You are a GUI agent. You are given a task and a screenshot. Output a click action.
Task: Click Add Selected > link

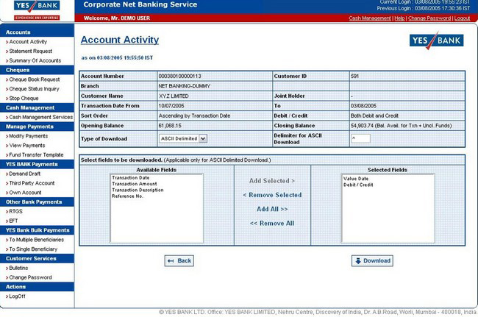coord(272,181)
